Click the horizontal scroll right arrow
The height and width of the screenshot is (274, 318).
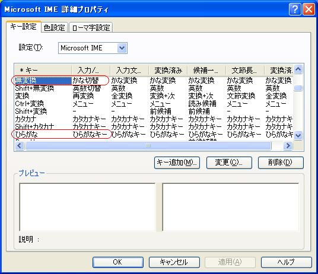click(288, 145)
